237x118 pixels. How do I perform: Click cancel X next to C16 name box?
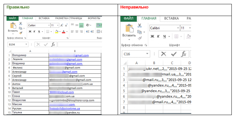[163, 54]
